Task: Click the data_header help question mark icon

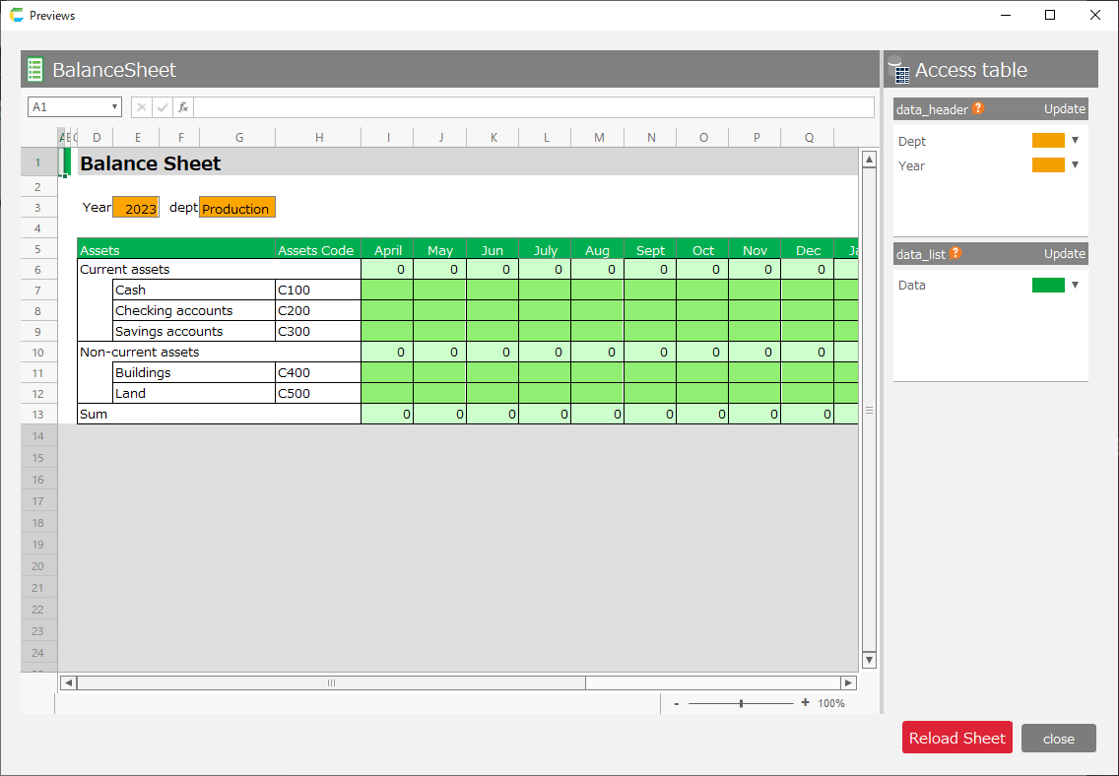Action: (x=978, y=109)
